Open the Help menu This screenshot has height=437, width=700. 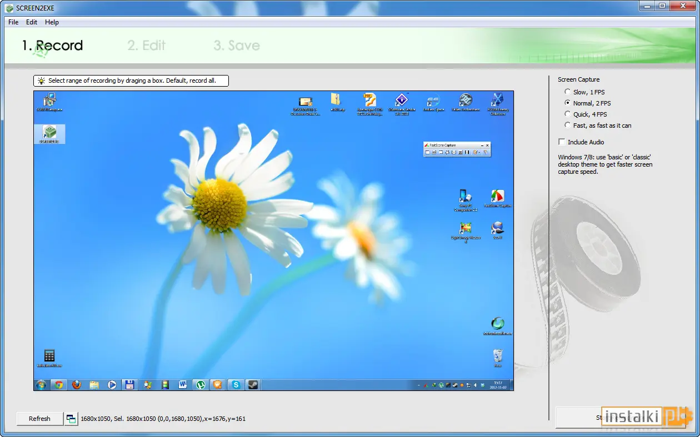coord(52,22)
